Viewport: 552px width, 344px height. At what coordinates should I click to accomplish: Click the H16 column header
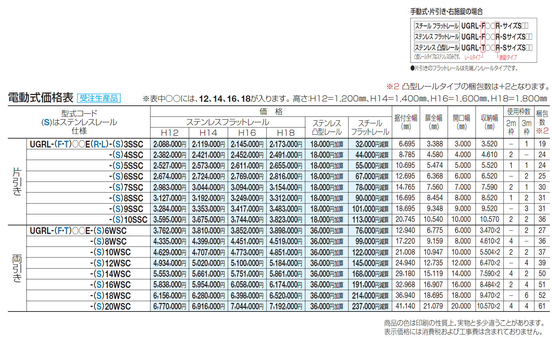point(247,133)
